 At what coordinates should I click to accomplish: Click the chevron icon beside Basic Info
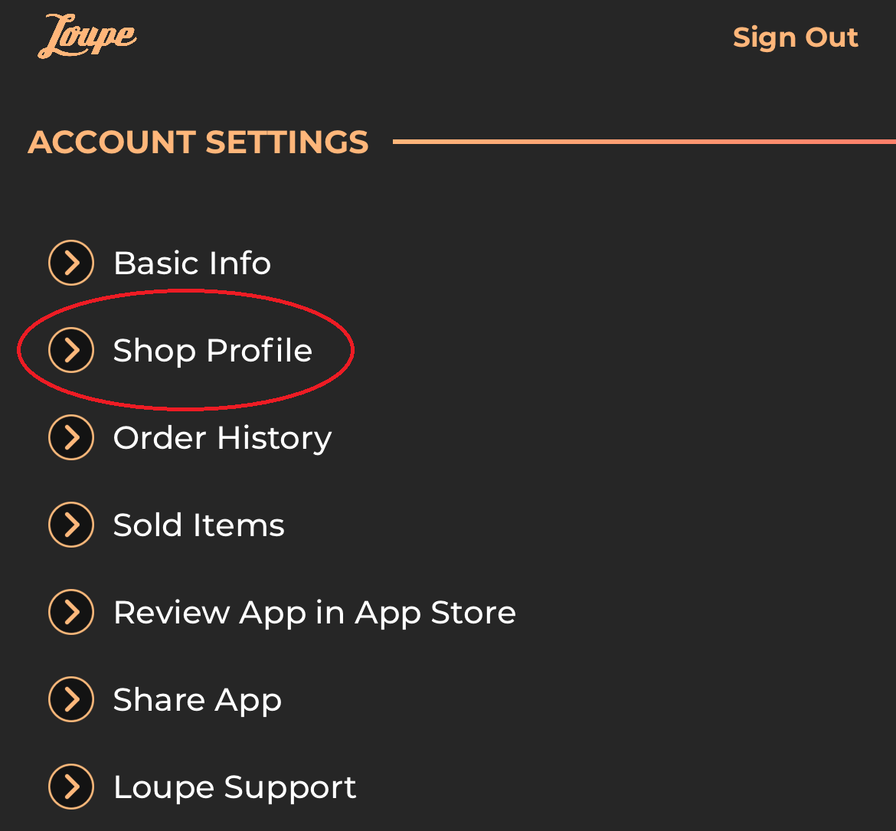point(70,263)
